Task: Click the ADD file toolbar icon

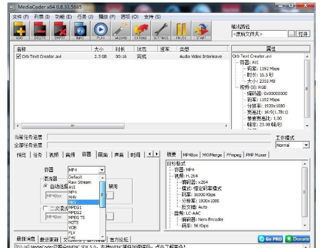Action: click(20, 31)
